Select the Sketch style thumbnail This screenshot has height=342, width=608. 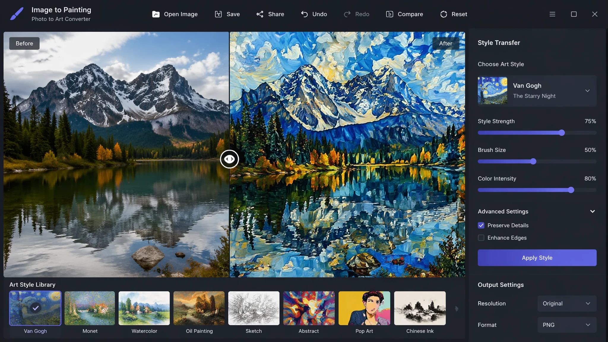point(254,308)
